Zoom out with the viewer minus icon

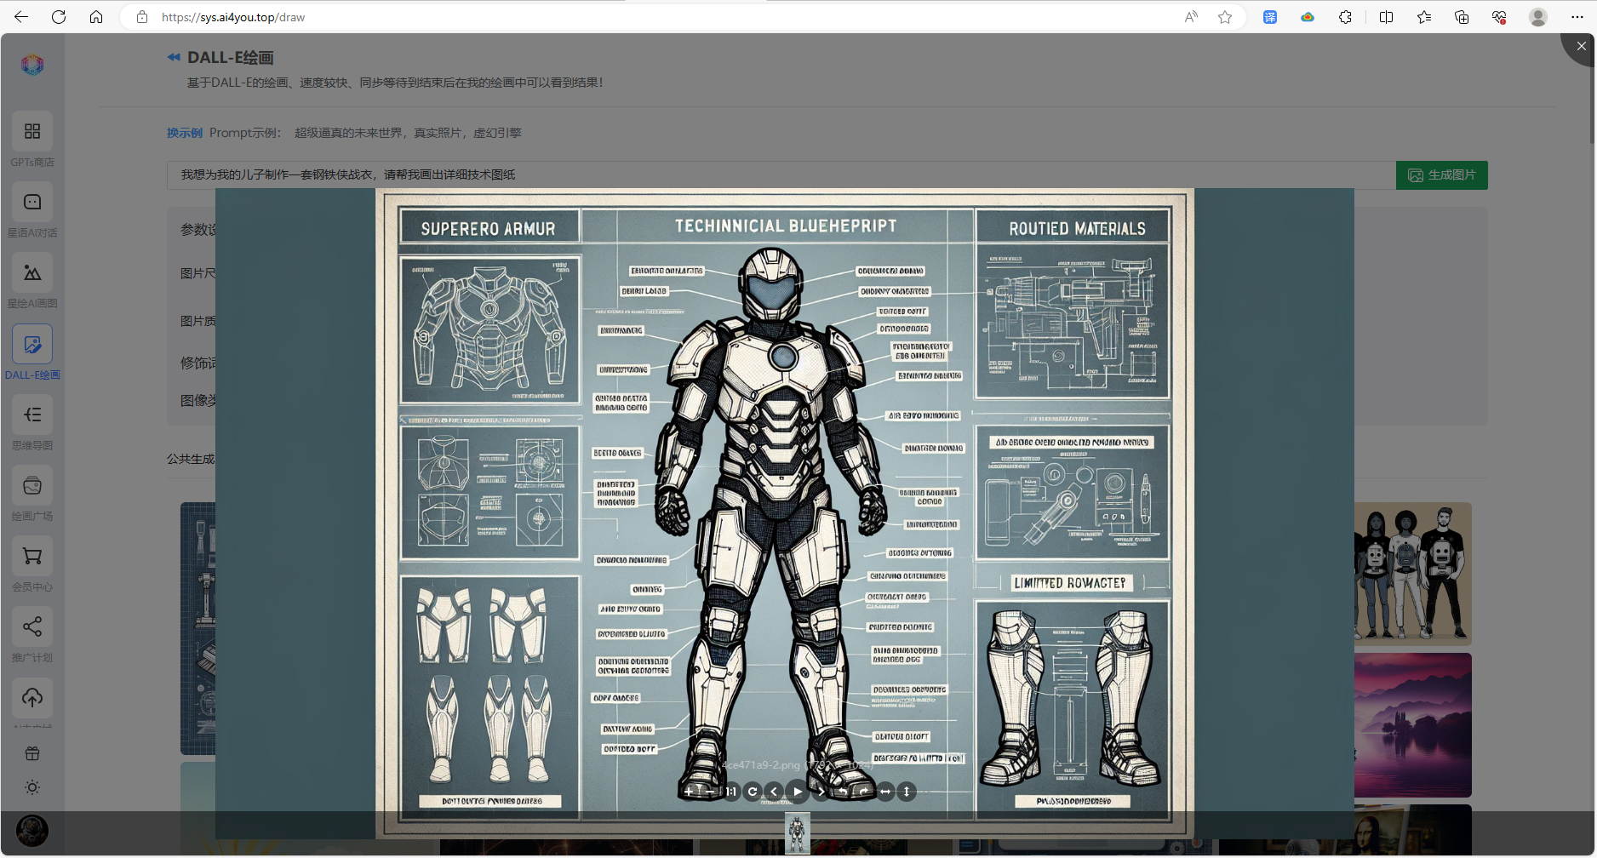tap(709, 792)
